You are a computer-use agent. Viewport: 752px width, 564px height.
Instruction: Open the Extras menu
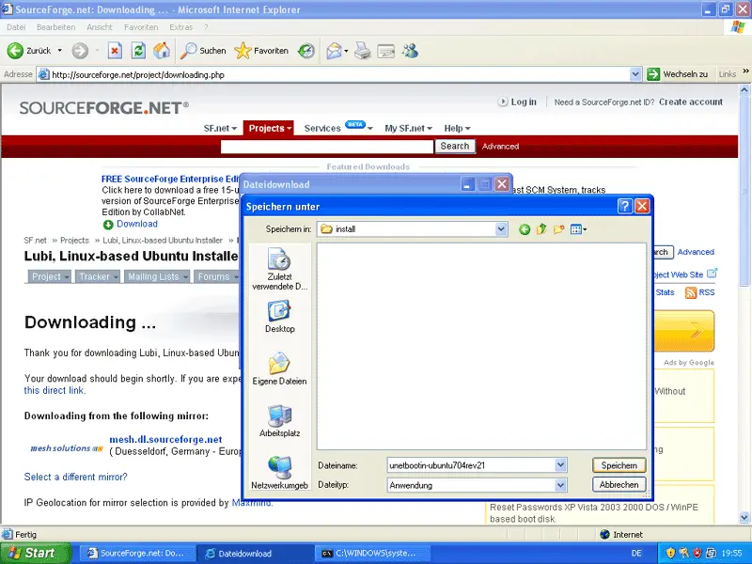(180, 27)
